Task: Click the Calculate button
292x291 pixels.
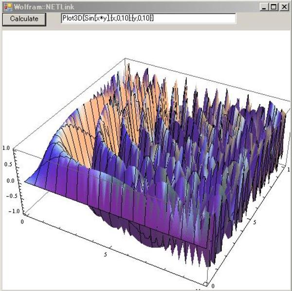Action: [x=24, y=19]
